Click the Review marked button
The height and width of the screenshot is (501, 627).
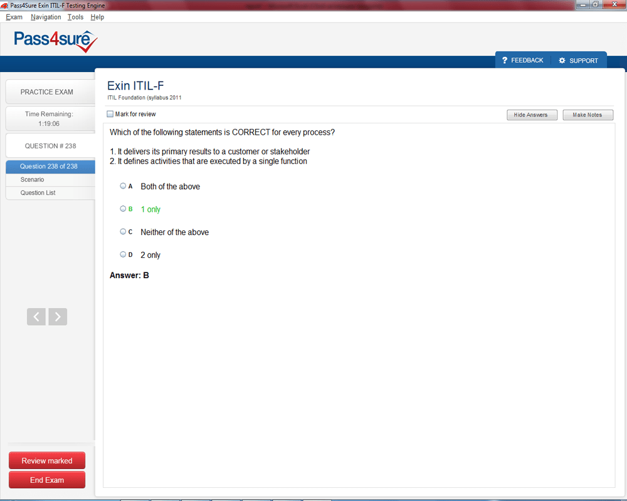coord(47,461)
